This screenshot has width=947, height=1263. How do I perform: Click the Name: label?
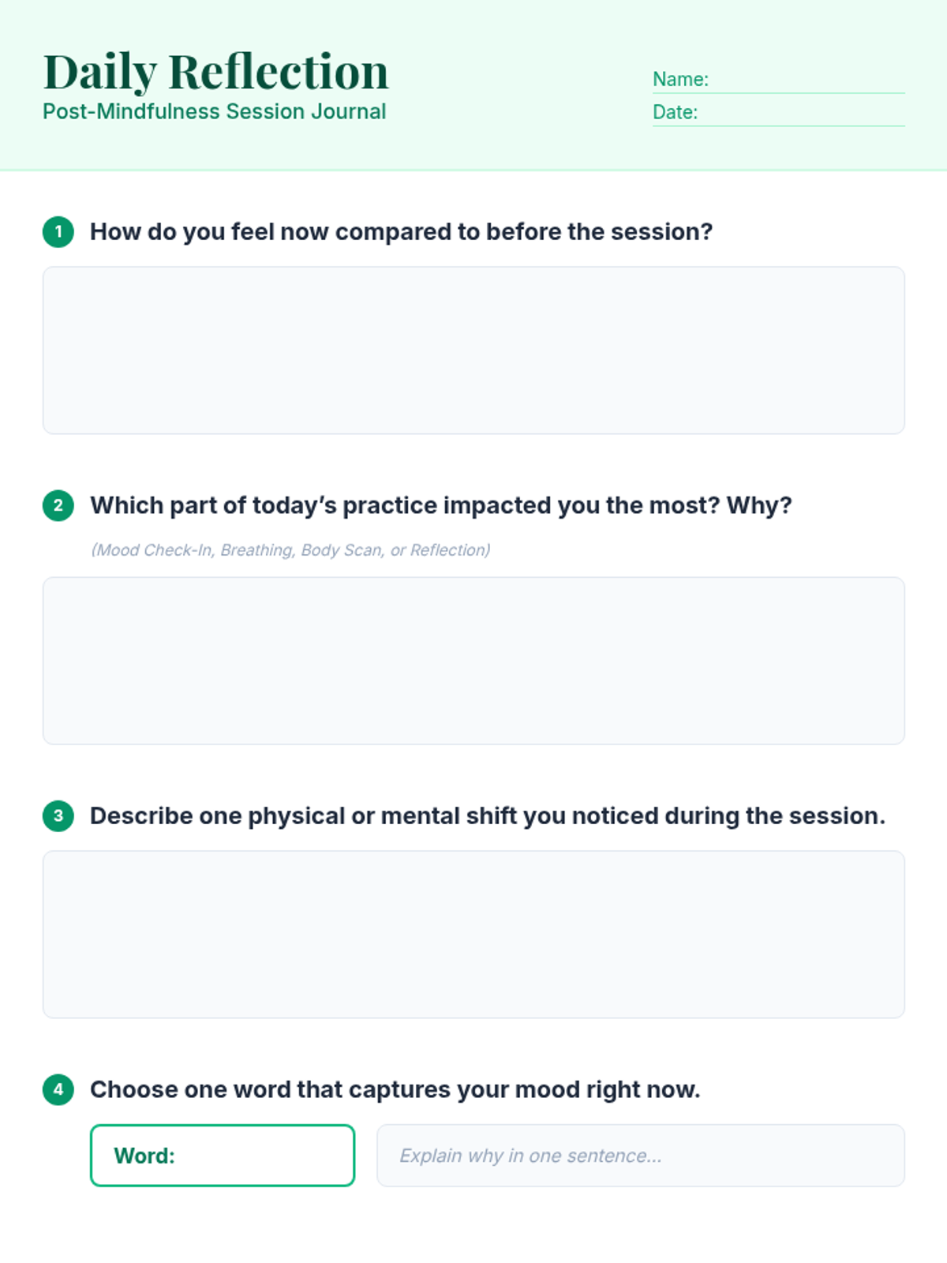(x=680, y=80)
